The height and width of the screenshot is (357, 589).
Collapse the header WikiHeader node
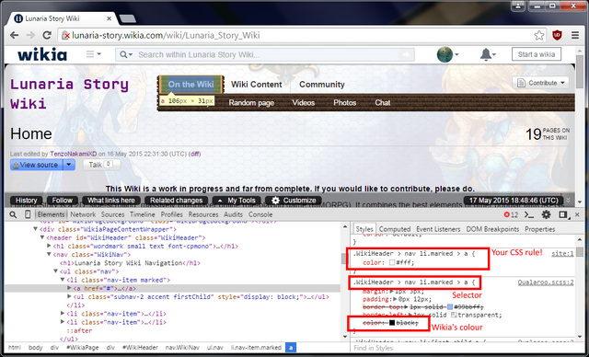click(42, 237)
